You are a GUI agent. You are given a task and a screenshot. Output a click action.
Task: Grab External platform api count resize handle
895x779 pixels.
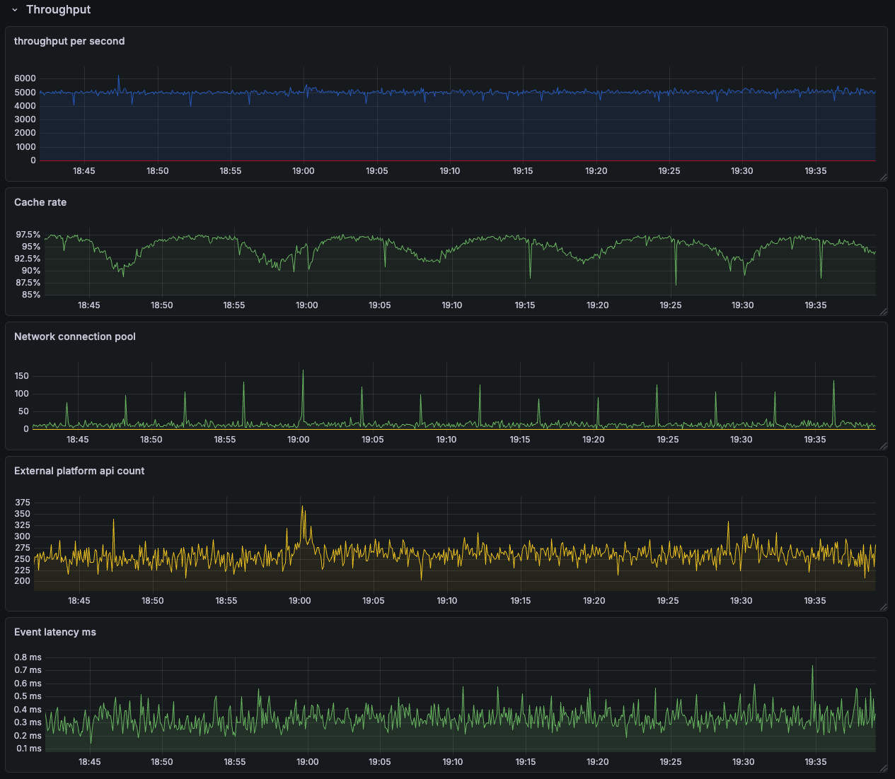pyautogui.click(x=884, y=607)
